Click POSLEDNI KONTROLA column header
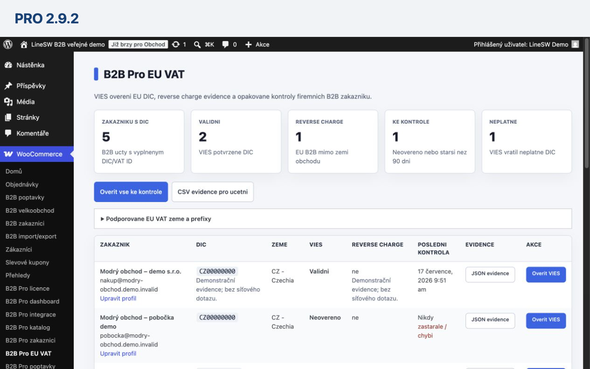590x369 pixels. click(433, 248)
